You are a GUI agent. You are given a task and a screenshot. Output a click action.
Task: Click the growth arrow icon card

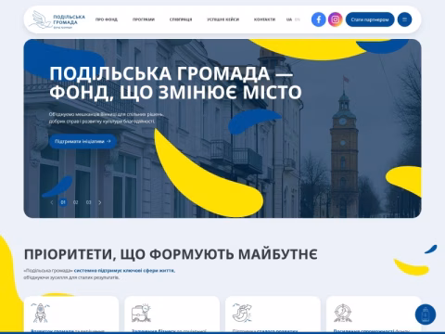[273, 314]
